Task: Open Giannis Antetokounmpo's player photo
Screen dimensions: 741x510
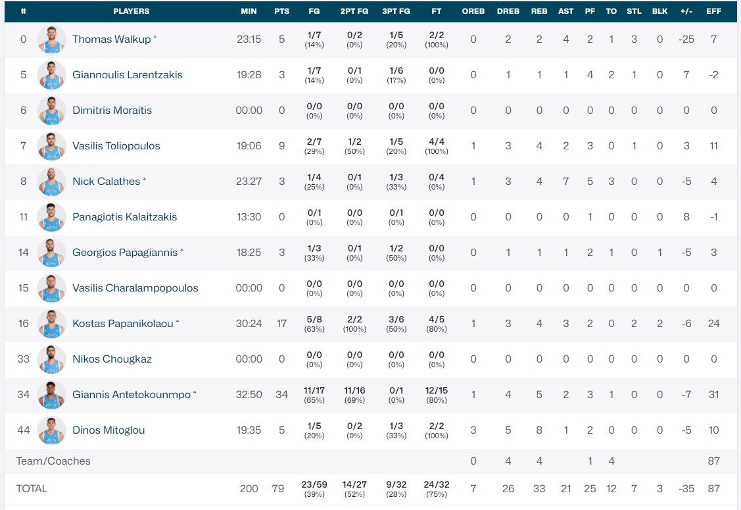Action: (51, 395)
